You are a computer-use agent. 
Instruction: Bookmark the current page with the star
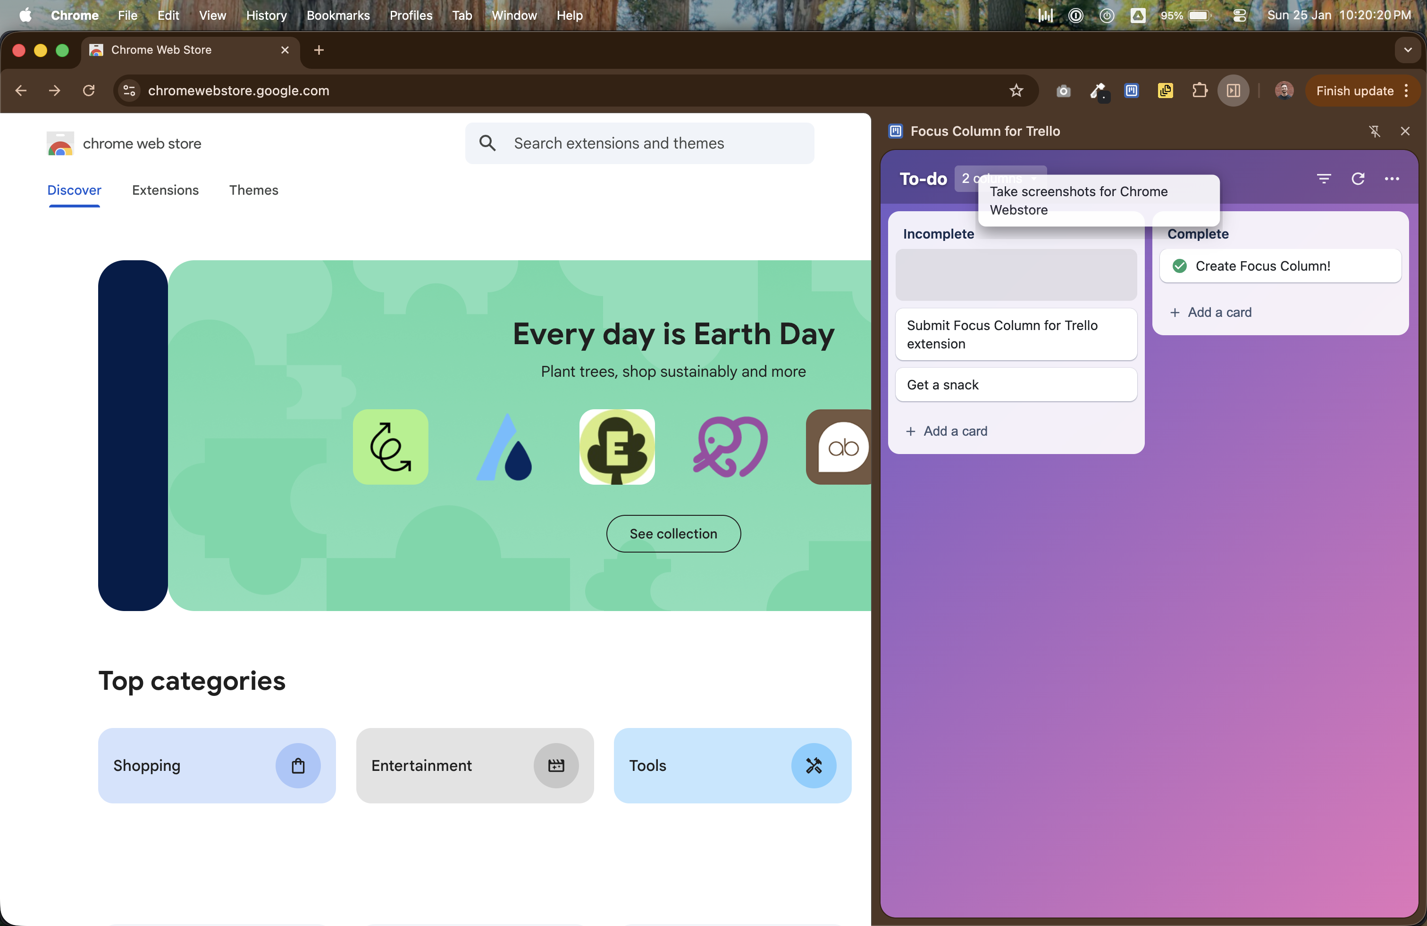tap(1016, 91)
